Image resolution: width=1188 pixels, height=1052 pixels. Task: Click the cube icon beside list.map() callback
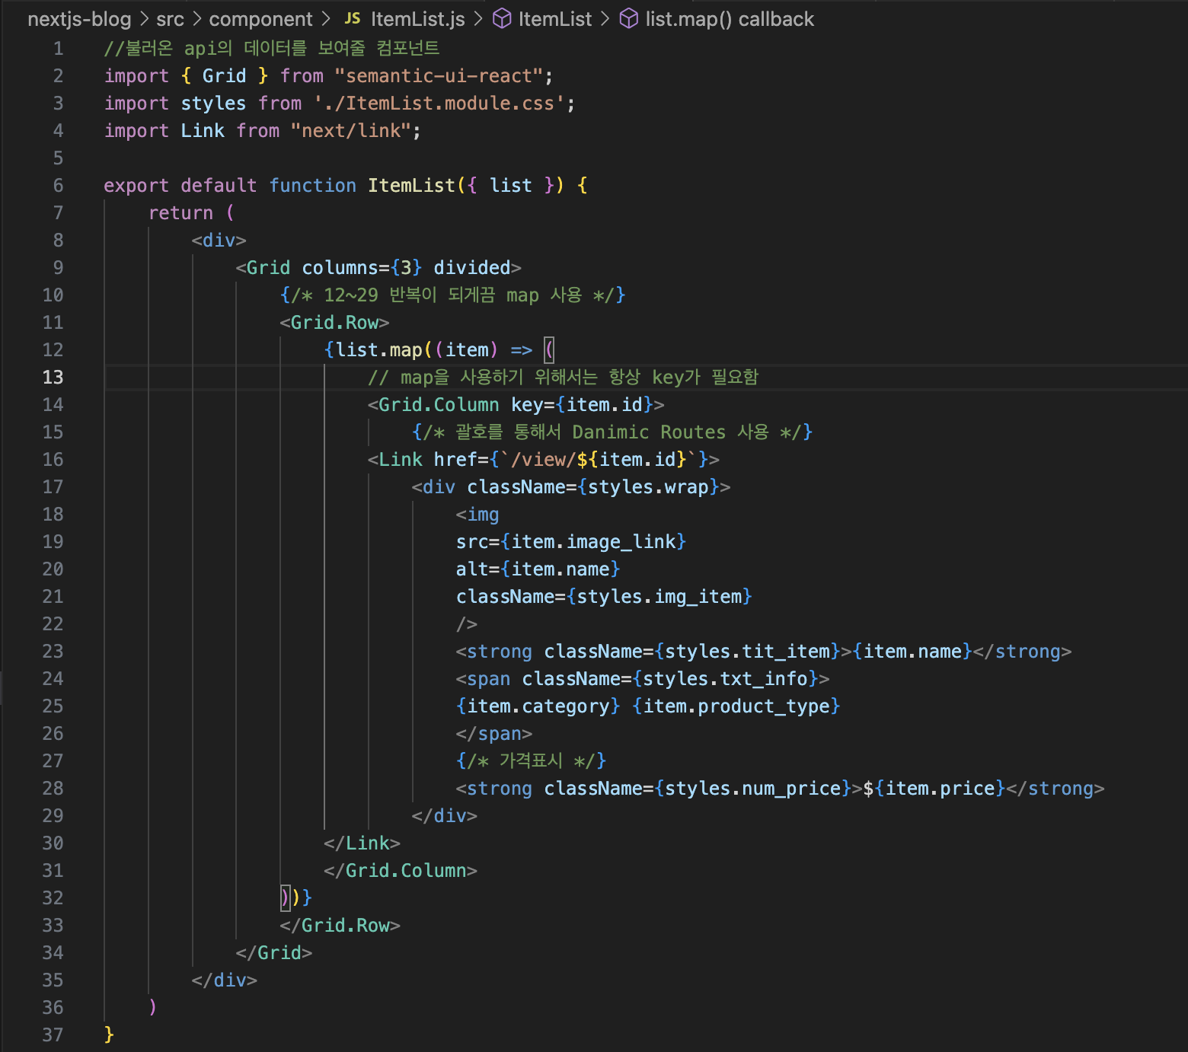point(629,18)
